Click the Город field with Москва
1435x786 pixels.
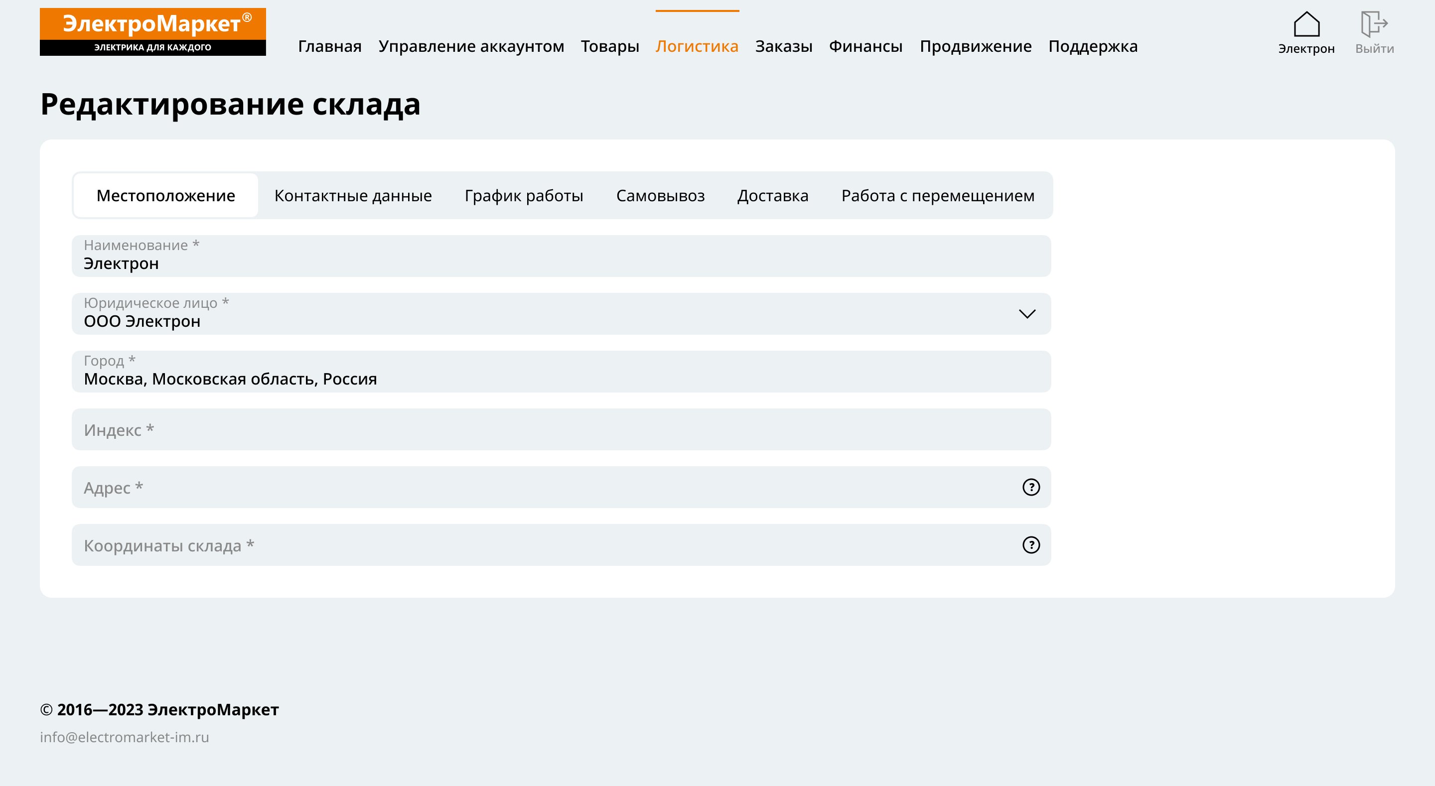click(x=561, y=372)
